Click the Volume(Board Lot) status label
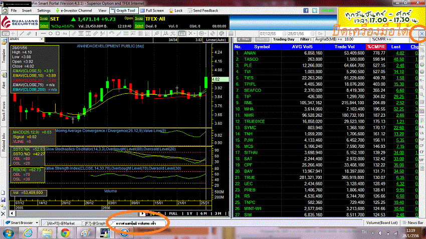 (x=382, y=222)
